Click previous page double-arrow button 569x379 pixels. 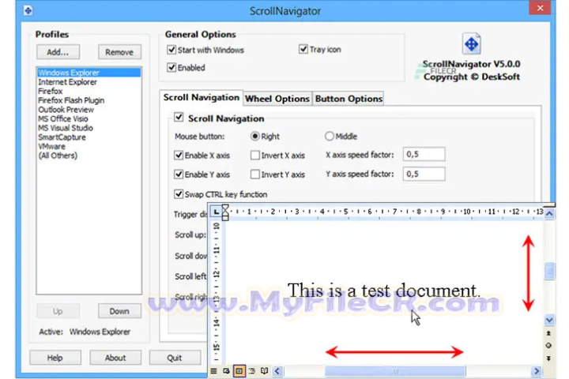[548, 333]
